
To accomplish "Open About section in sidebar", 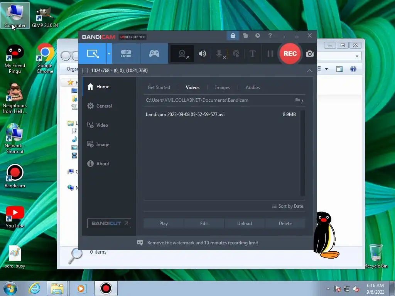I will pos(109,163).
